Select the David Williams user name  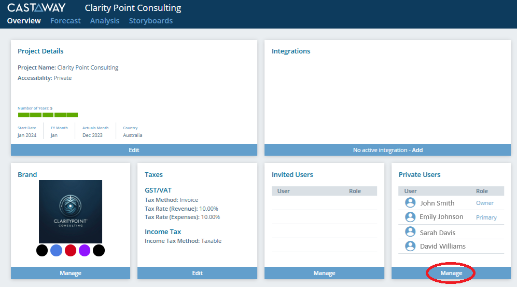click(x=442, y=246)
